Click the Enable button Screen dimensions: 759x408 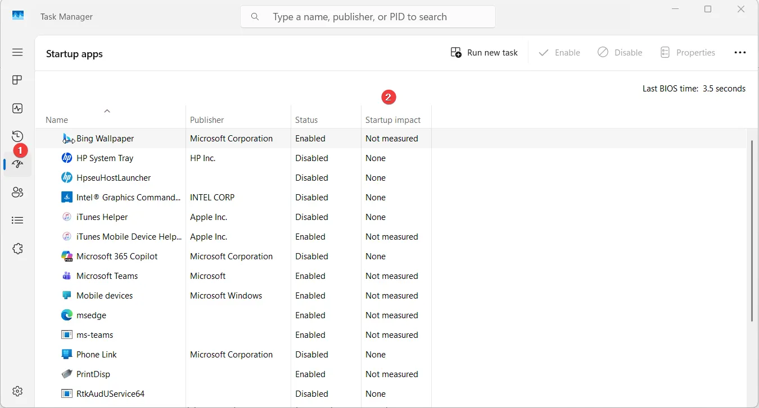click(559, 53)
